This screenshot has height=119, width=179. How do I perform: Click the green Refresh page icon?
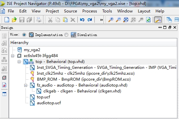pyautogui.click(x=148, y=20)
